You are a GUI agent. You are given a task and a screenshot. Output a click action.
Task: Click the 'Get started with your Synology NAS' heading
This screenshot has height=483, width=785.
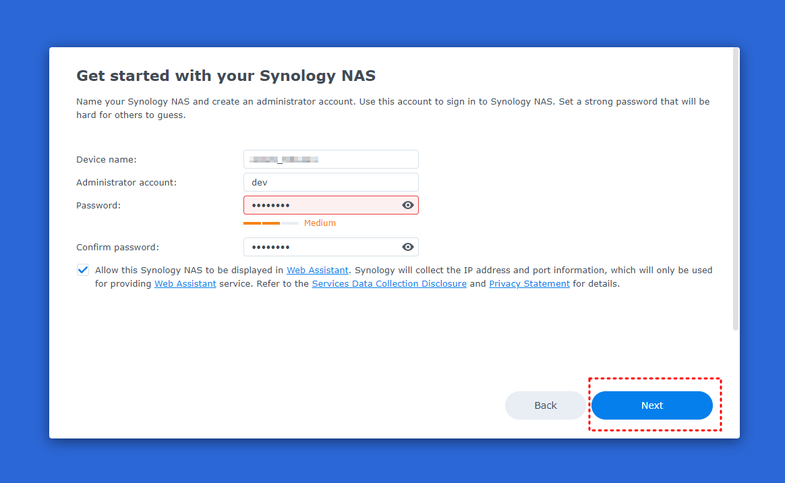[226, 76]
